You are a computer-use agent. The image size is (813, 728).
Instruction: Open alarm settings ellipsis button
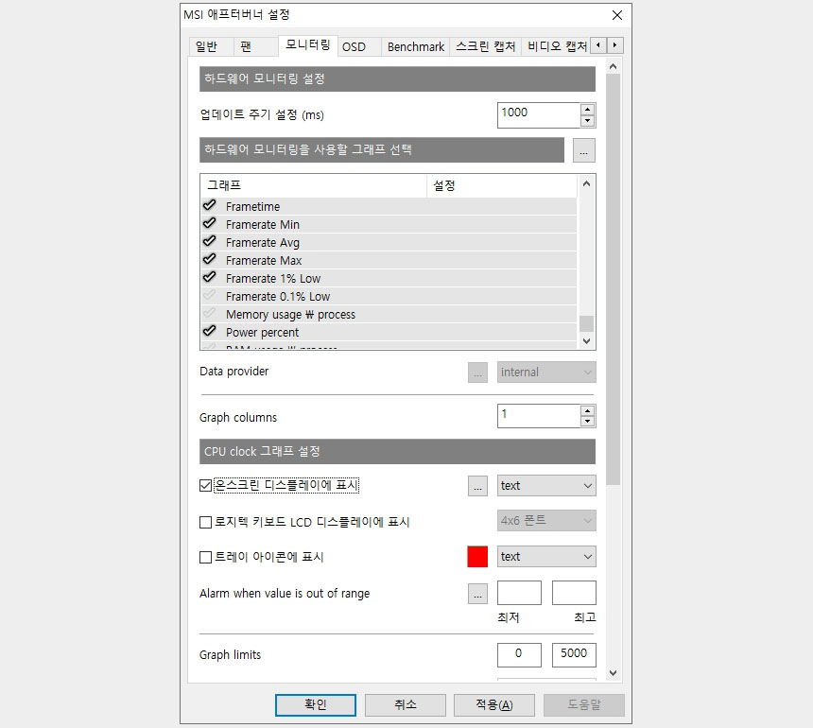[477, 594]
